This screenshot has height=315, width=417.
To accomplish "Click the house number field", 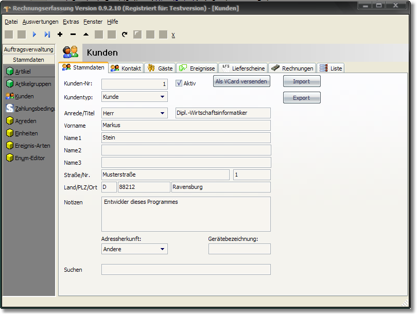I will [252, 174].
